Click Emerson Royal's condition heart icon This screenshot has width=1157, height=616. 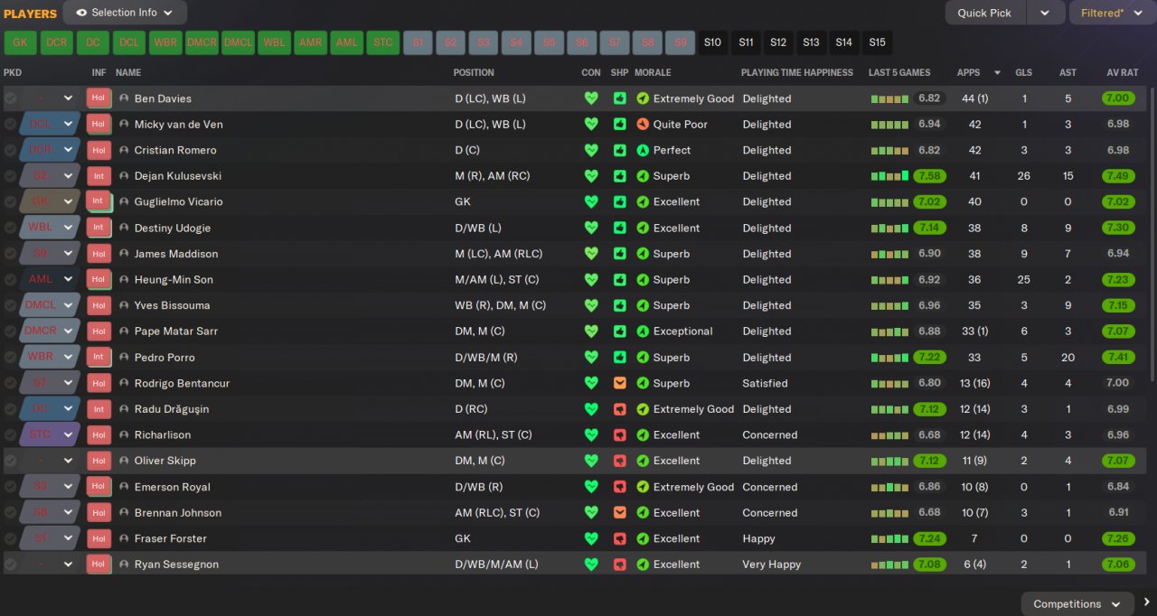point(591,487)
